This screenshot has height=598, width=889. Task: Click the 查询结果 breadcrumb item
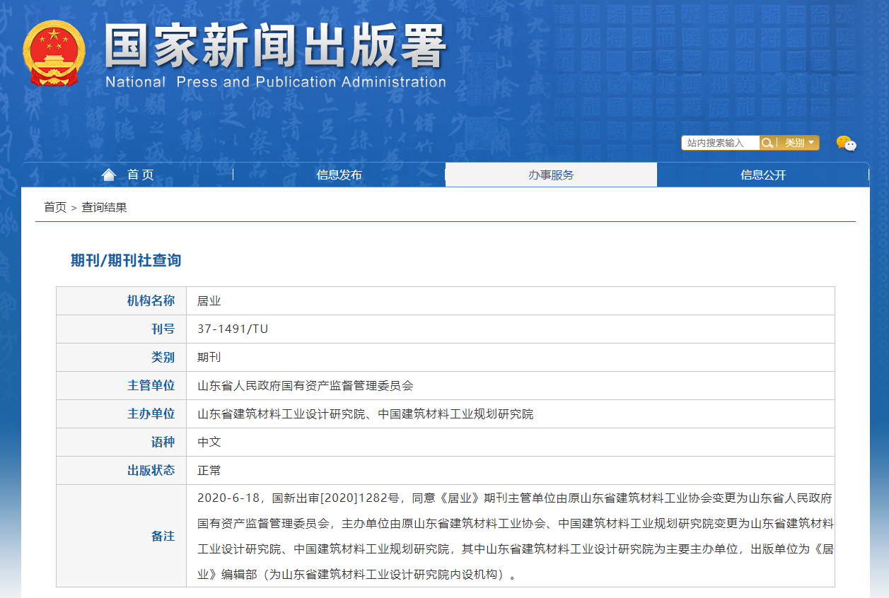[104, 207]
